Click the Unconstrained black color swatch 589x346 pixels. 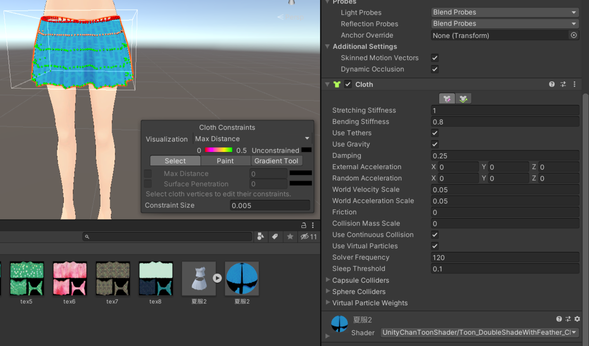point(306,150)
